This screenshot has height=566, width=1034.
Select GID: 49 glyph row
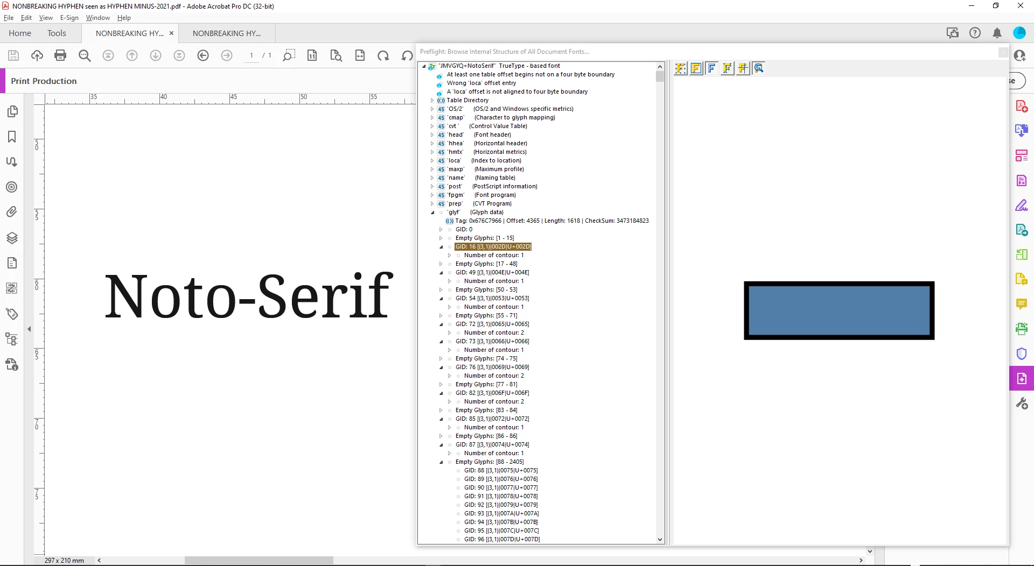click(x=492, y=273)
